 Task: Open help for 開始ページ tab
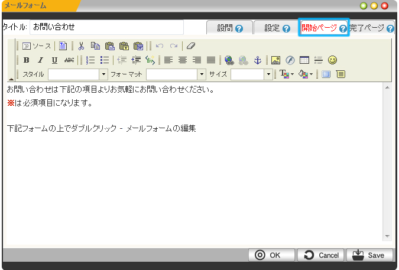click(342, 29)
